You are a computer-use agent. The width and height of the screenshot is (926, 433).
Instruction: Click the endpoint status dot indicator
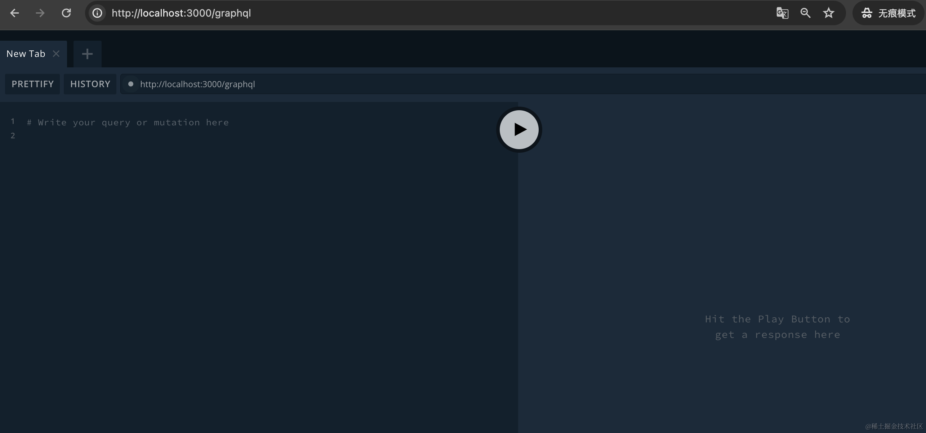coord(131,84)
